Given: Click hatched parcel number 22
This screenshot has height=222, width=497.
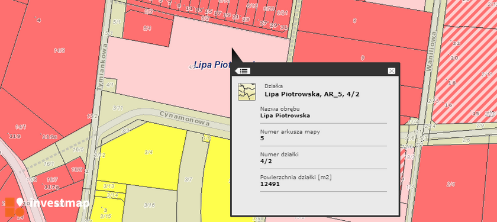Looking at the screenshot, I should [456, 43].
